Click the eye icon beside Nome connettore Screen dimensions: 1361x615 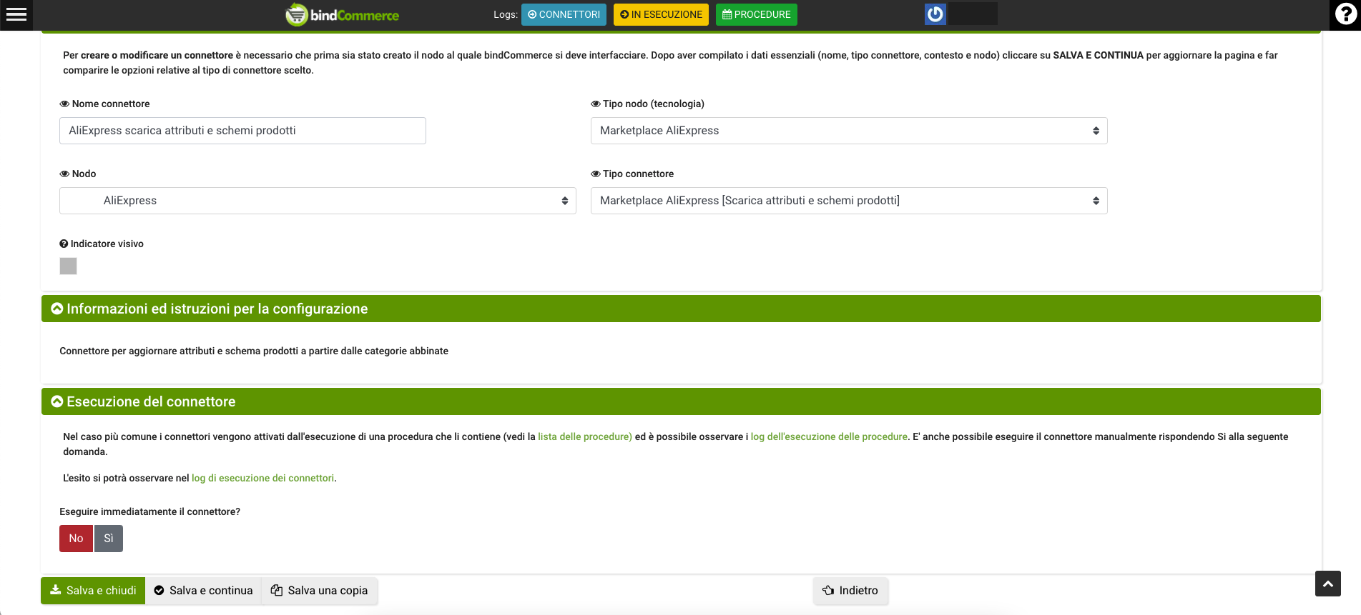point(64,104)
